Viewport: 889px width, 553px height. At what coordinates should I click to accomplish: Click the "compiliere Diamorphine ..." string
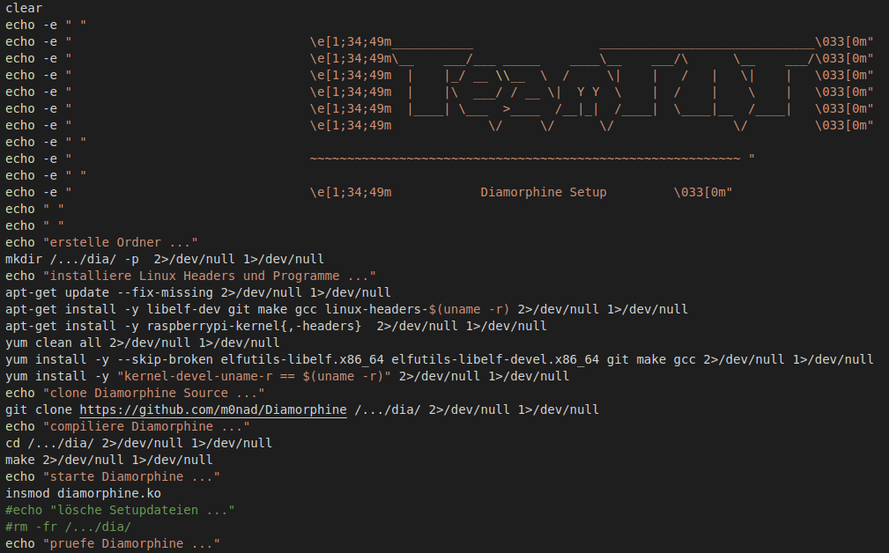[x=146, y=427]
